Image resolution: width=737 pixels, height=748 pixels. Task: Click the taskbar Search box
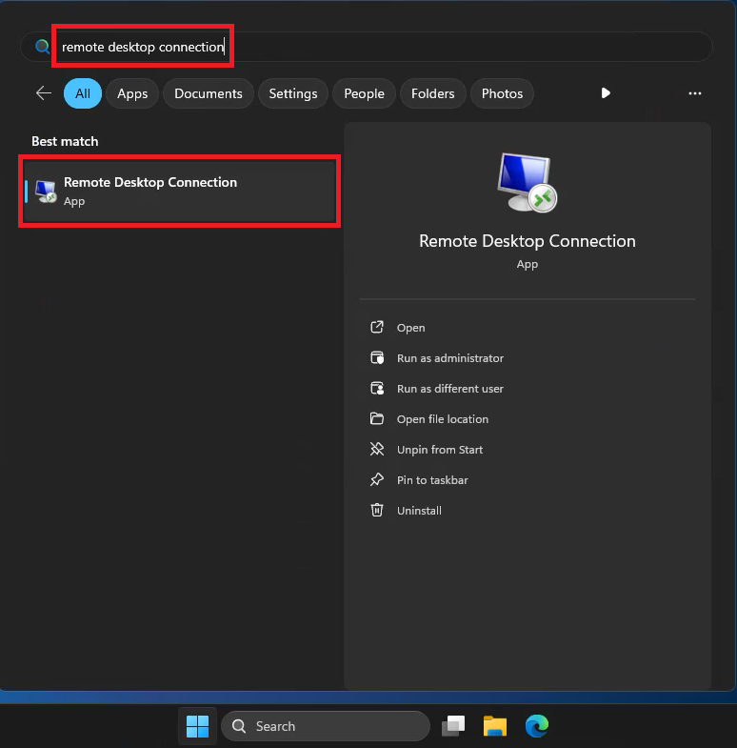pyautogui.click(x=326, y=726)
